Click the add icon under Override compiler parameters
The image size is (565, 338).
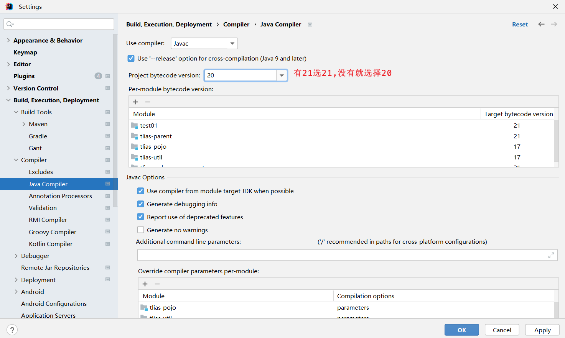tap(145, 284)
